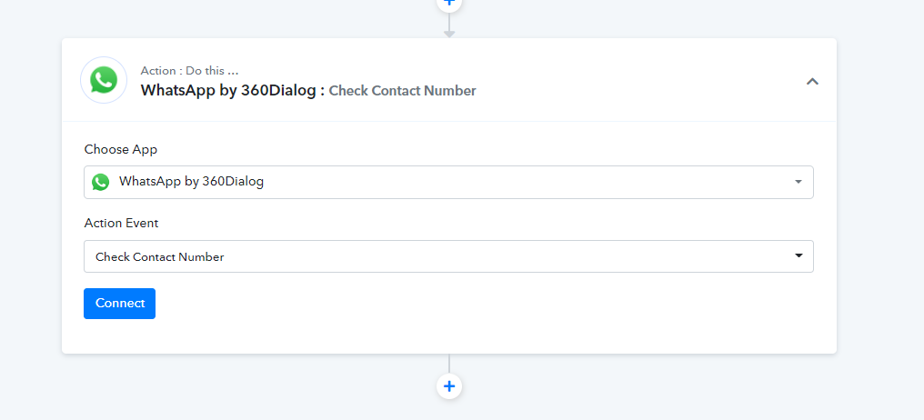Click "Check Contact Number" text in Action Event field
Viewport: 924px width, 420px height.
pyautogui.click(x=160, y=257)
